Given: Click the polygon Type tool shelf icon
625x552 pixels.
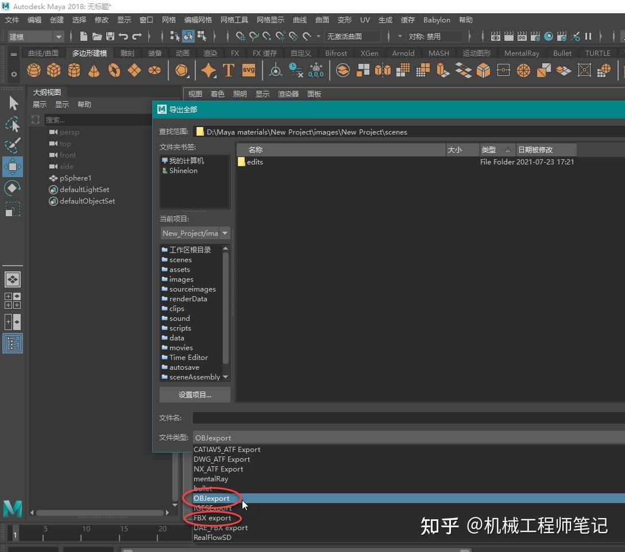Looking at the screenshot, I should tap(229, 70).
